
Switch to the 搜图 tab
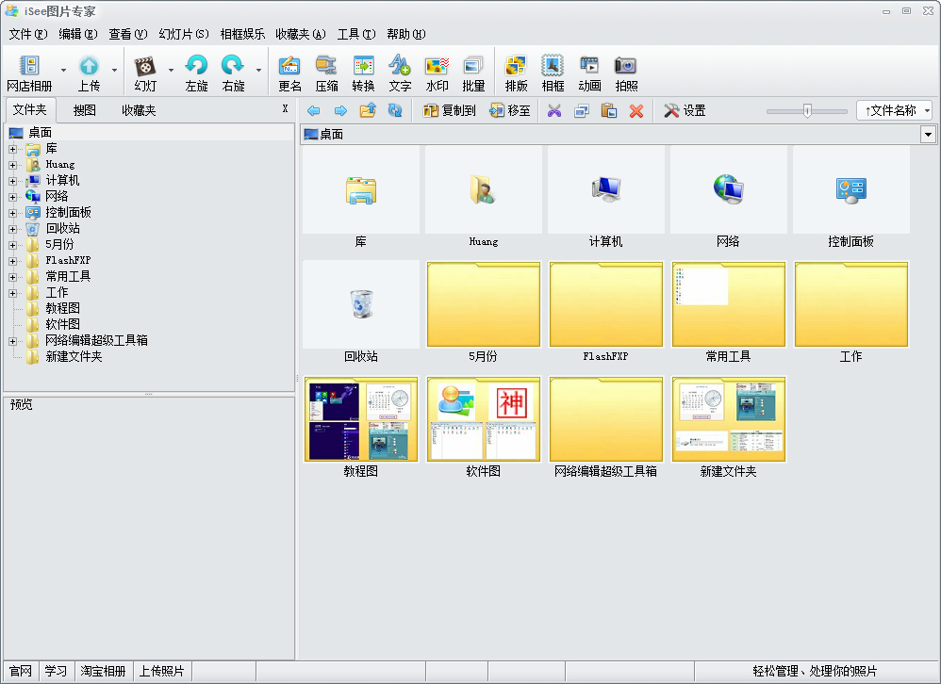[x=85, y=110]
